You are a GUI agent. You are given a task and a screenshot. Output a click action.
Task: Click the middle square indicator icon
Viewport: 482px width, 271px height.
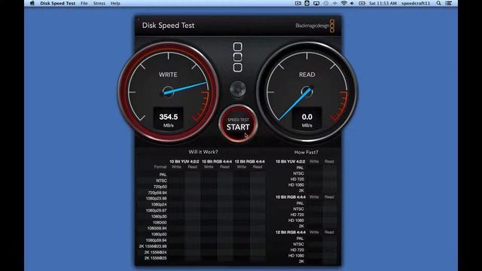tap(238, 57)
